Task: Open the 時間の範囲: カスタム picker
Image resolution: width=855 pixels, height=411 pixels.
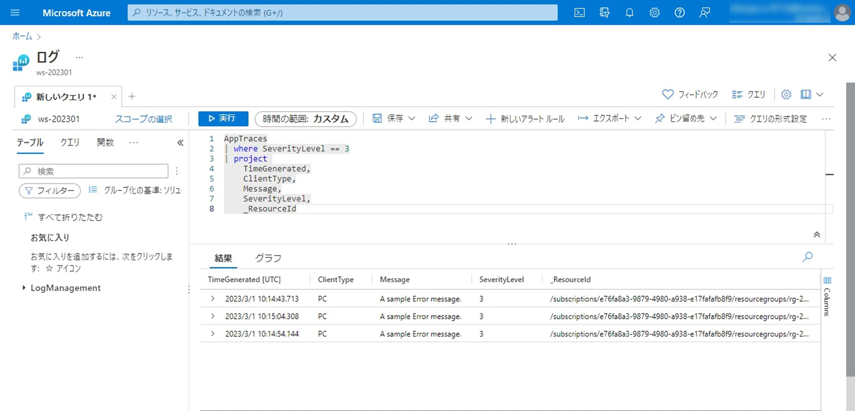Action: 306,119
